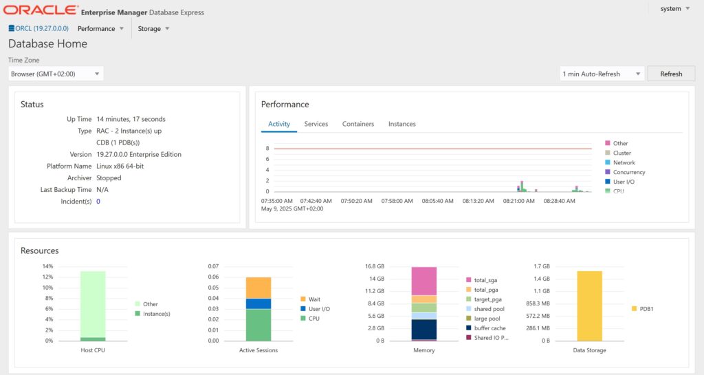Click the Active Sessions User I/O legend swatch
Image resolution: width=704 pixels, height=375 pixels.
click(303, 308)
